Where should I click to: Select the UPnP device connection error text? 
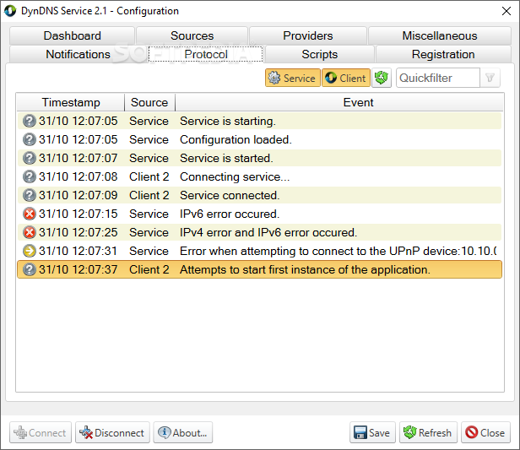coord(339,251)
